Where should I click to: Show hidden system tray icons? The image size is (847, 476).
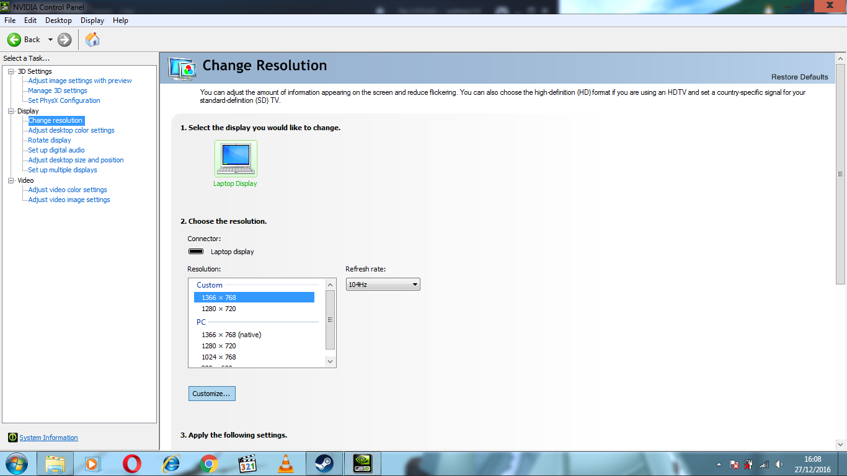pyautogui.click(x=719, y=464)
